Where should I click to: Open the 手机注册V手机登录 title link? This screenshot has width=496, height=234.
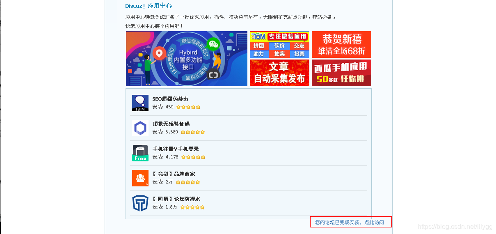point(176,149)
